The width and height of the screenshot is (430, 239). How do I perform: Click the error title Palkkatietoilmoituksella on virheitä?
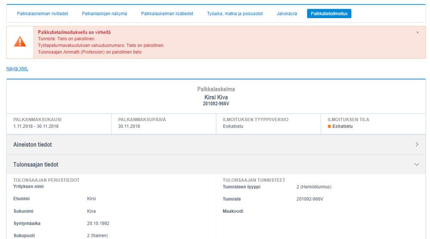pos(74,32)
